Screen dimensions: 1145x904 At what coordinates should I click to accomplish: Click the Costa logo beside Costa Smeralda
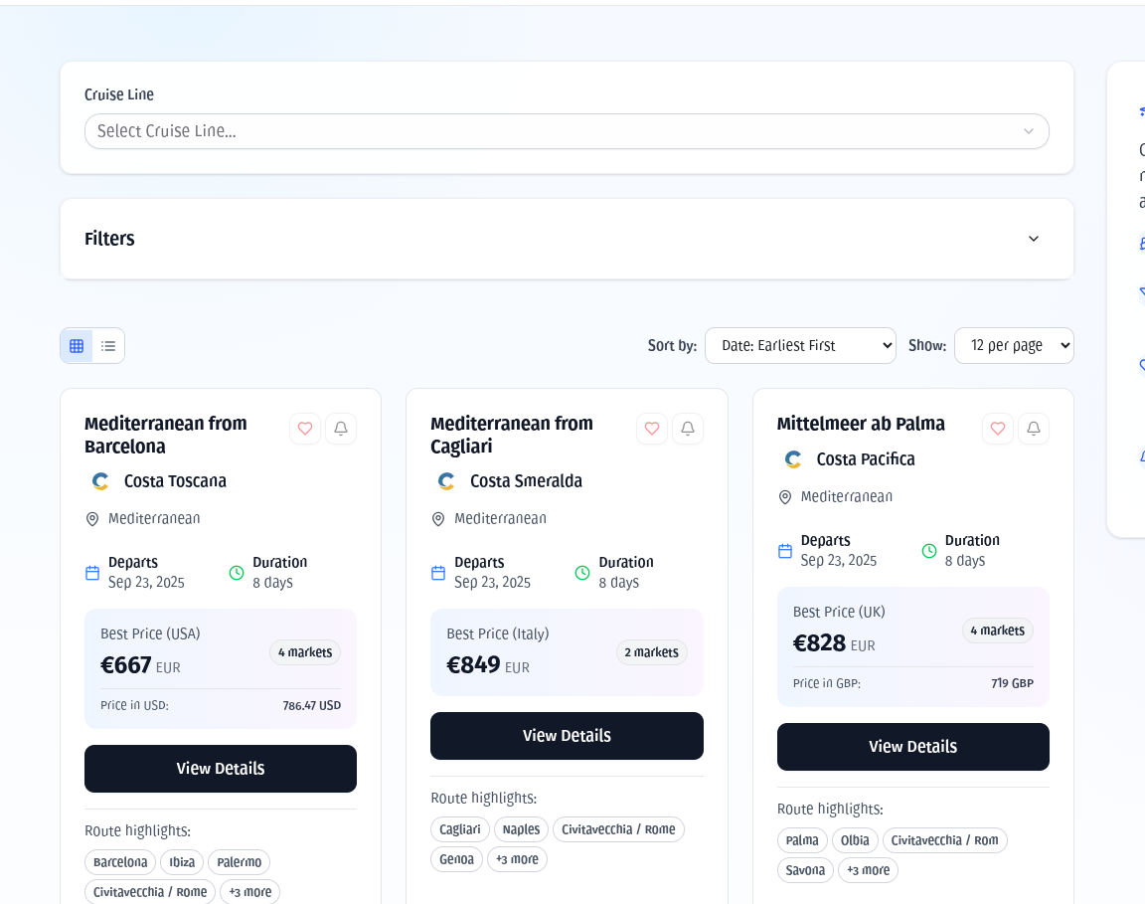pos(447,481)
